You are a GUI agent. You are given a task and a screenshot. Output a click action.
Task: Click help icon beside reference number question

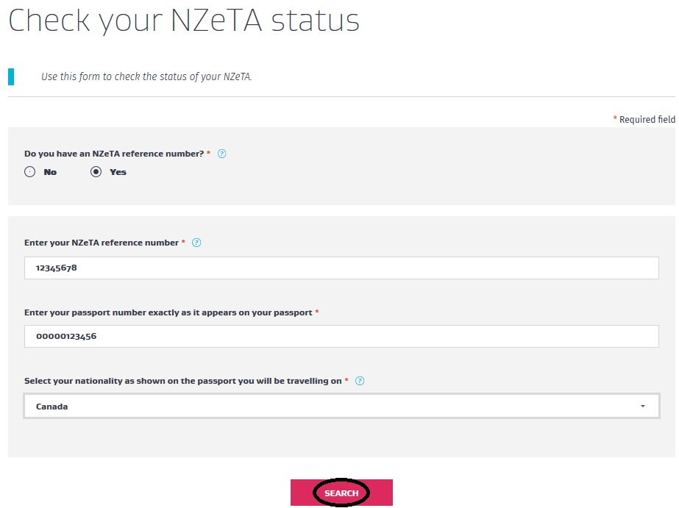point(222,154)
